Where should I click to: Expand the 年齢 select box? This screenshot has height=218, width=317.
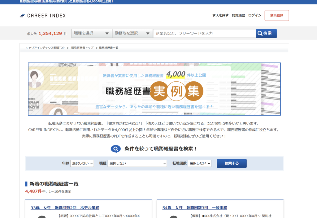coord(82,163)
